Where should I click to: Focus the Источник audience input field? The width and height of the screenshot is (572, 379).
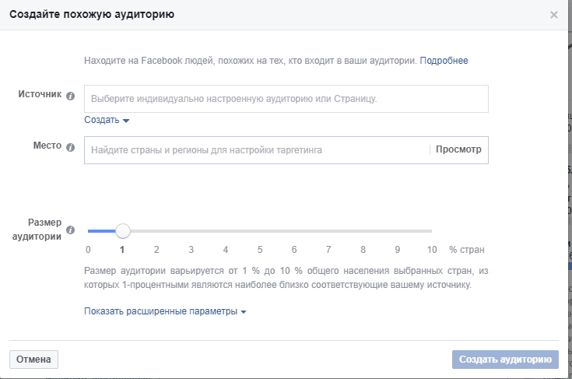click(286, 99)
